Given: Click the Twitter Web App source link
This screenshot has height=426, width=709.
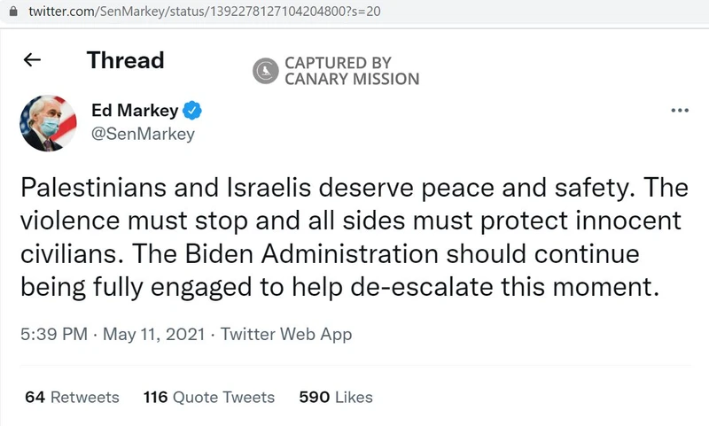Looking at the screenshot, I should [x=286, y=334].
